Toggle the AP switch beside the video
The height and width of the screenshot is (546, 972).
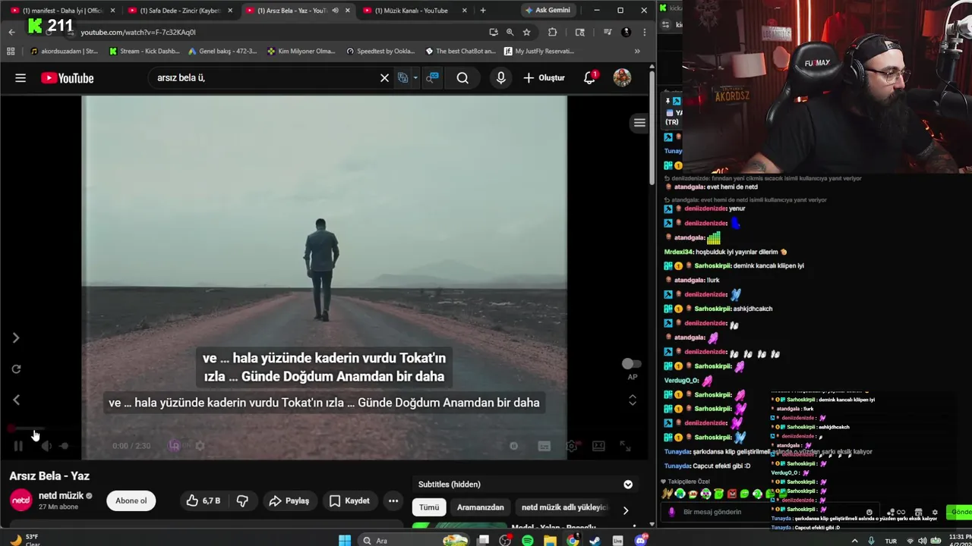[631, 364]
